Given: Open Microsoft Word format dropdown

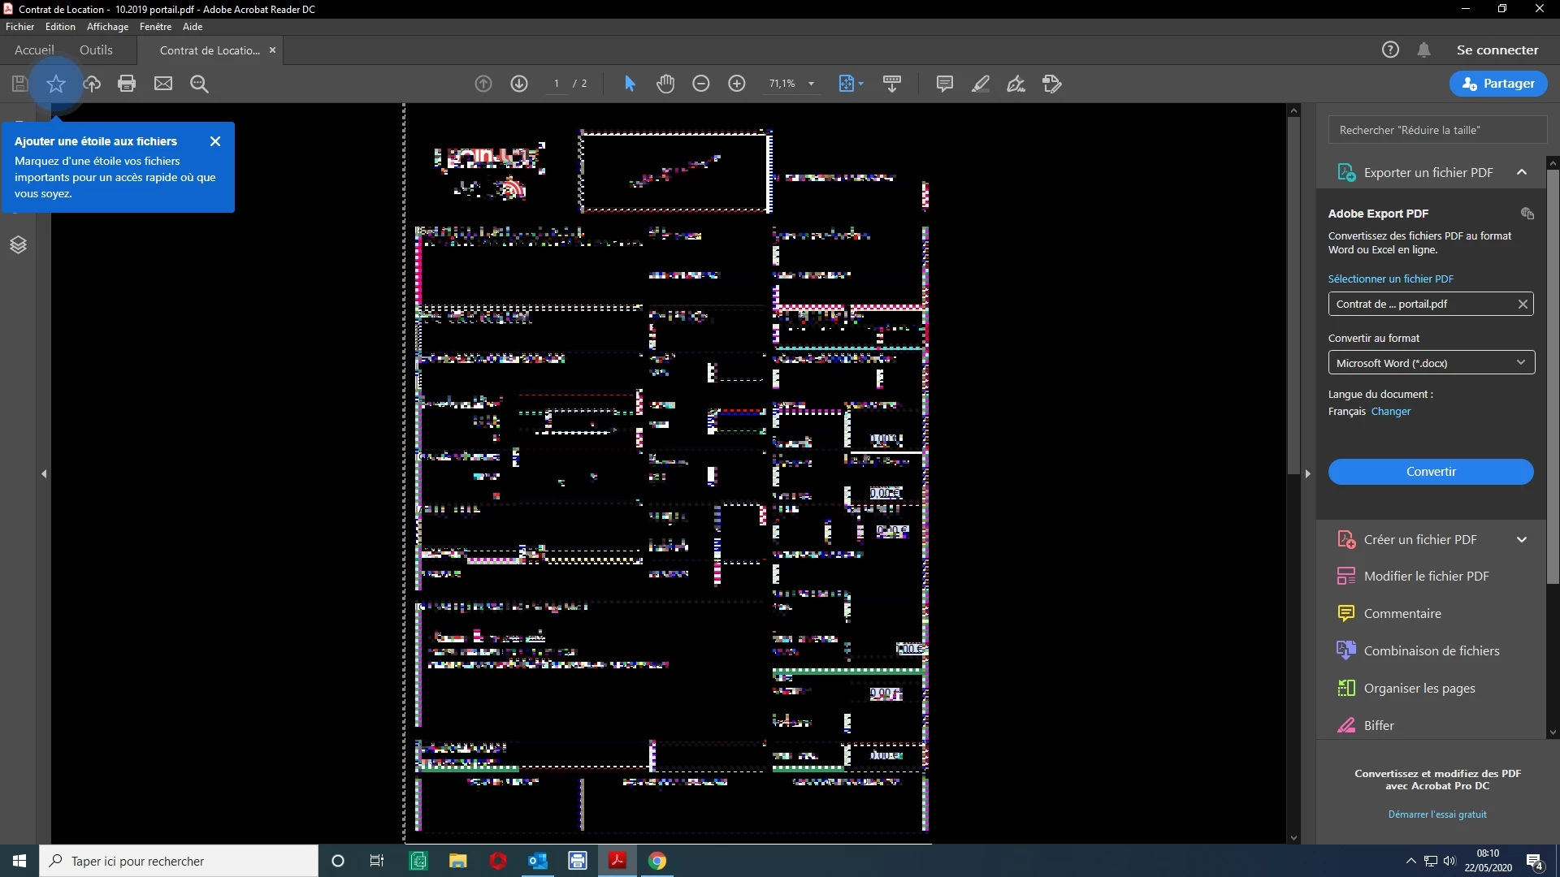Looking at the screenshot, I should click(x=1431, y=363).
